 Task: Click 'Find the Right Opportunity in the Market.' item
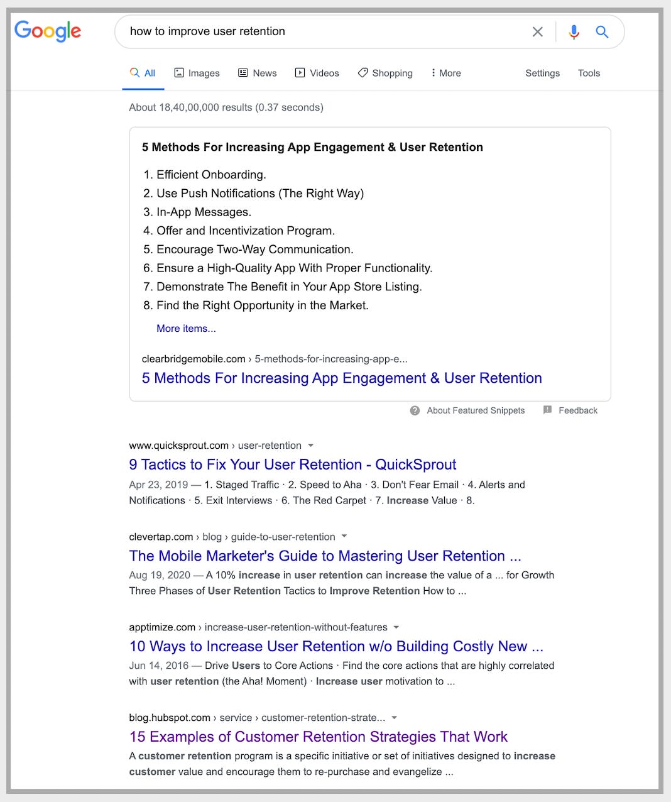(263, 305)
